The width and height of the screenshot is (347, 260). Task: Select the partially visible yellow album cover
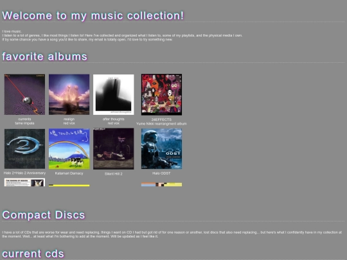(x=69, y=186)
